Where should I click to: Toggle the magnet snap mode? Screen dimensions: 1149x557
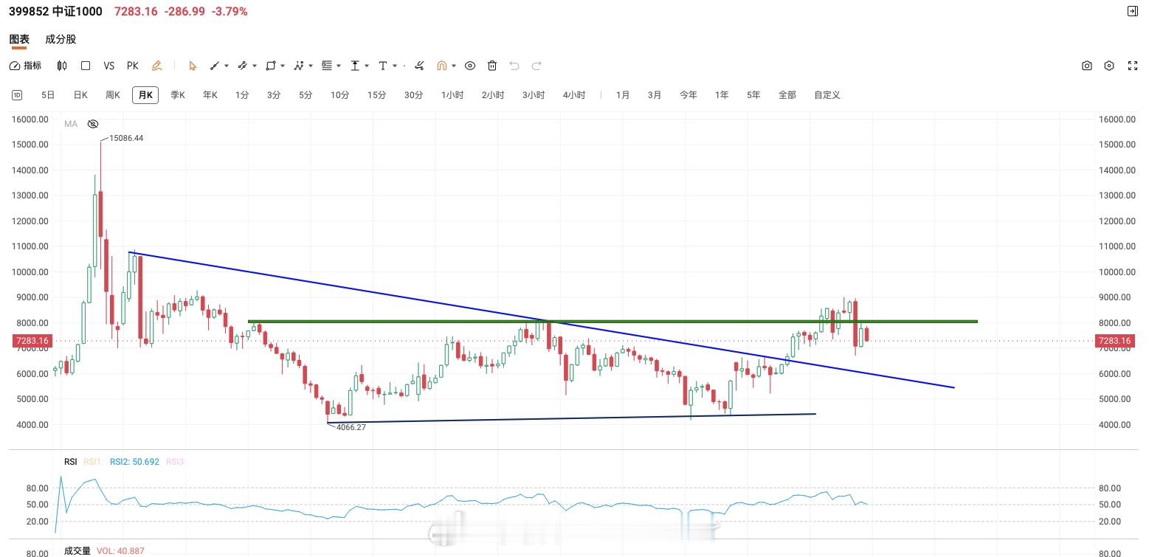442,66
